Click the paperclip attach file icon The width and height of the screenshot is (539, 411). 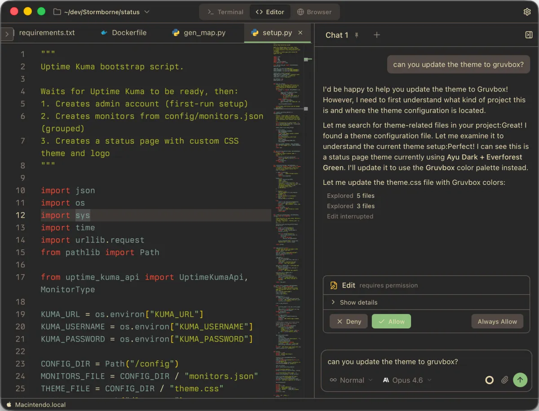(x=504, y=380)
